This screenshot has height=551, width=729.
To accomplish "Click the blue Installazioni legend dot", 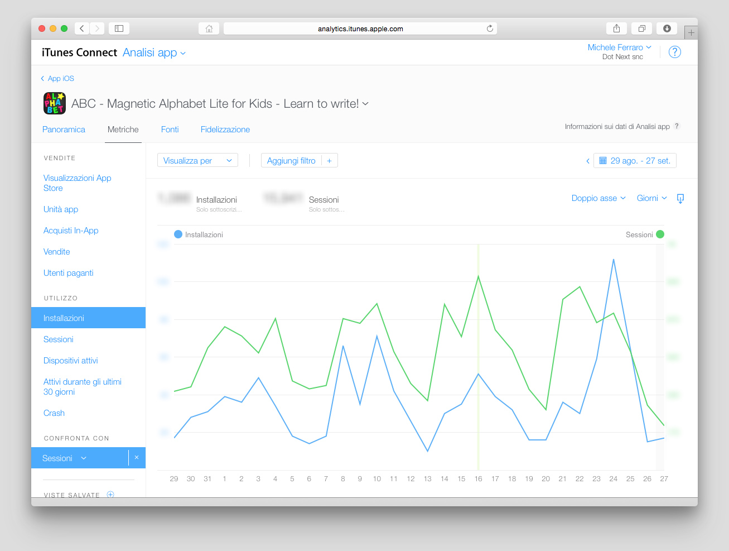I will (178, 234).
